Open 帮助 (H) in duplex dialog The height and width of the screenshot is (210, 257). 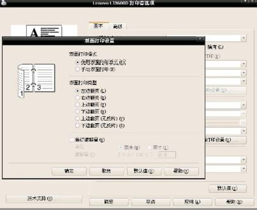181,171
